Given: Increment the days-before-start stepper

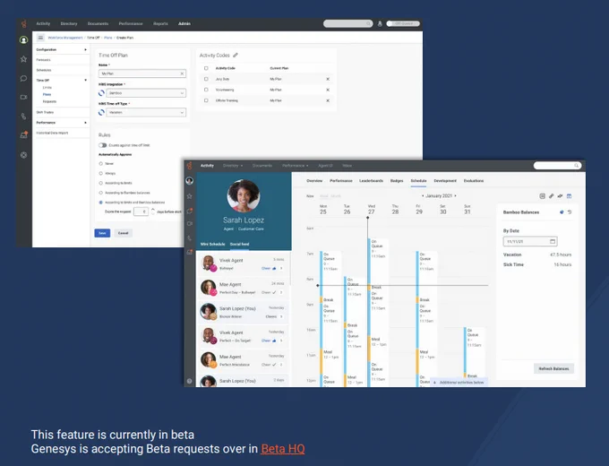Looking at the screenshot, I should pos(152,210).
